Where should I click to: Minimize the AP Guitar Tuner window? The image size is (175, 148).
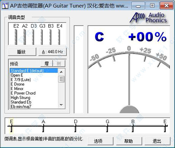tap(138, 6)
